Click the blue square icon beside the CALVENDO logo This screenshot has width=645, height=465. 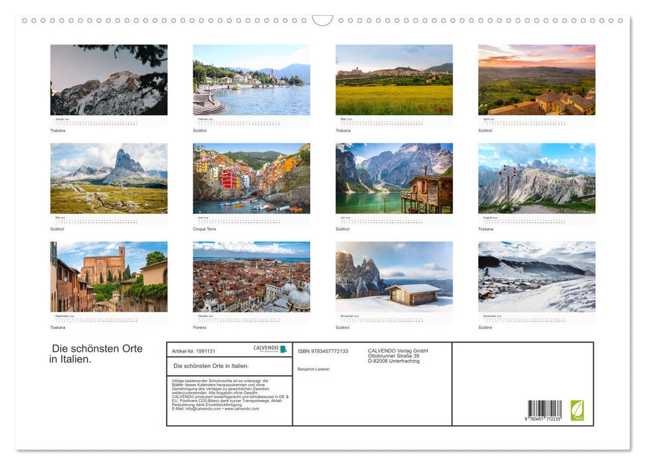point(284,349)
